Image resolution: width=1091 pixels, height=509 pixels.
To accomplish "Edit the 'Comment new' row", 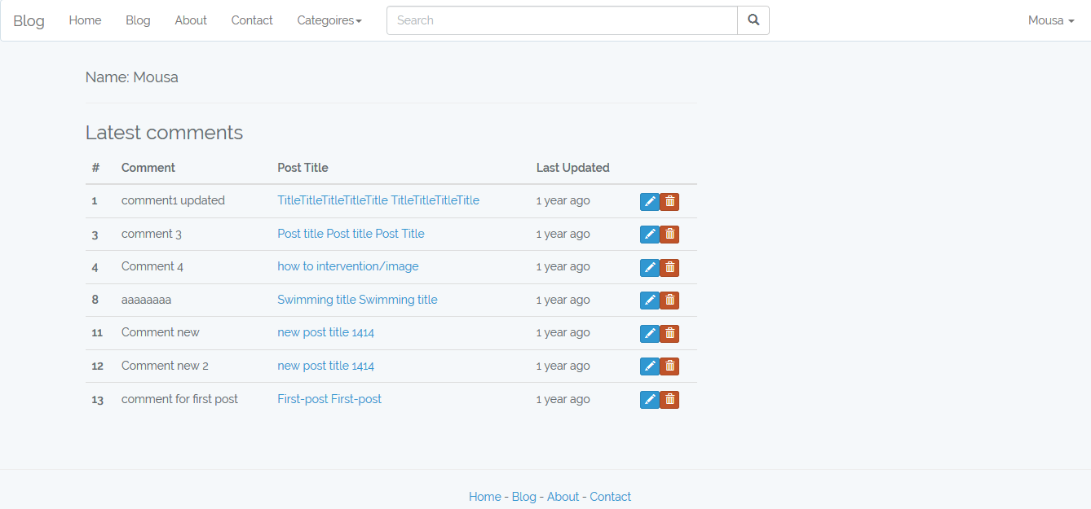I will pos(649,333).
